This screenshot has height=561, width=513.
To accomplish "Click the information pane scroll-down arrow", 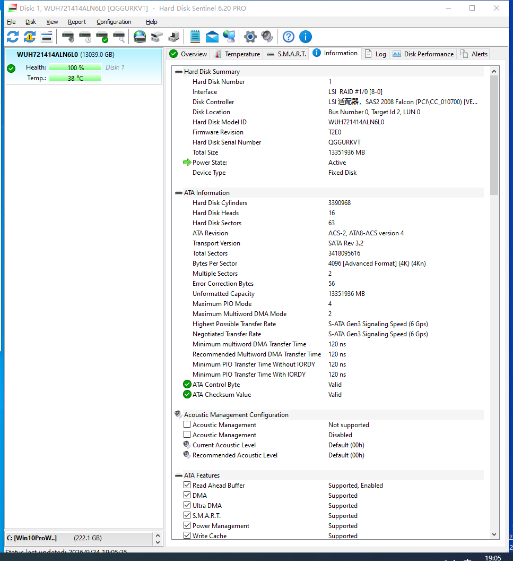I will (x=494, y=534).
